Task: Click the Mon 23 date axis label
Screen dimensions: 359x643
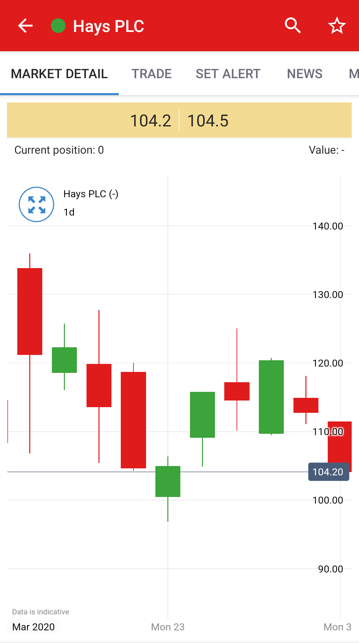Action: click(168, 627)
